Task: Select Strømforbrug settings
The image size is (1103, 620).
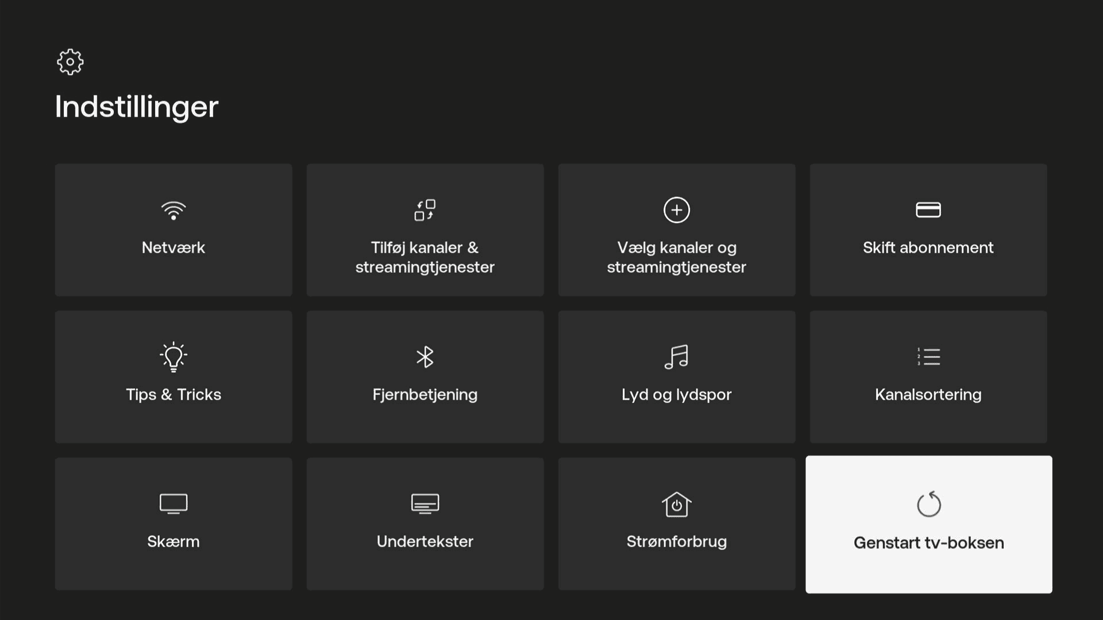Action: (x=677, y=523)
